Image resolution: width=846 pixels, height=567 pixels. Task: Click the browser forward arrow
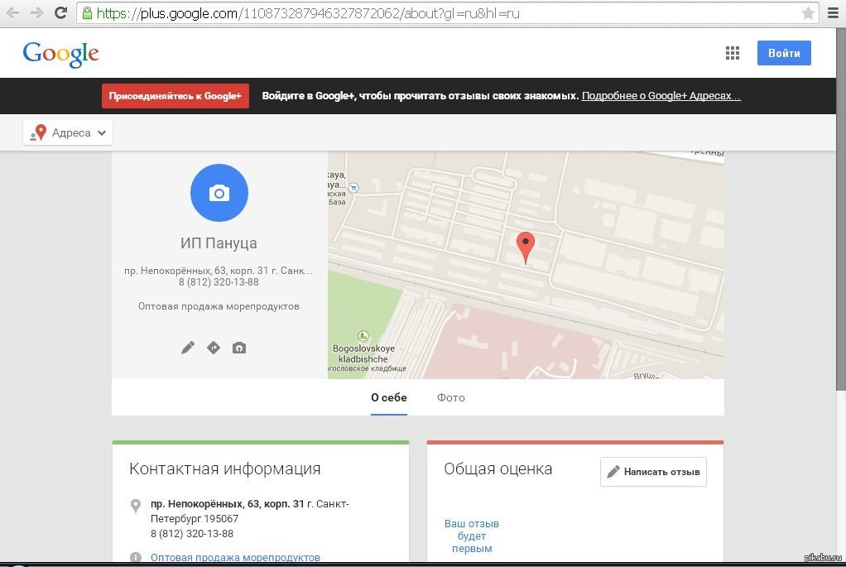36,13
